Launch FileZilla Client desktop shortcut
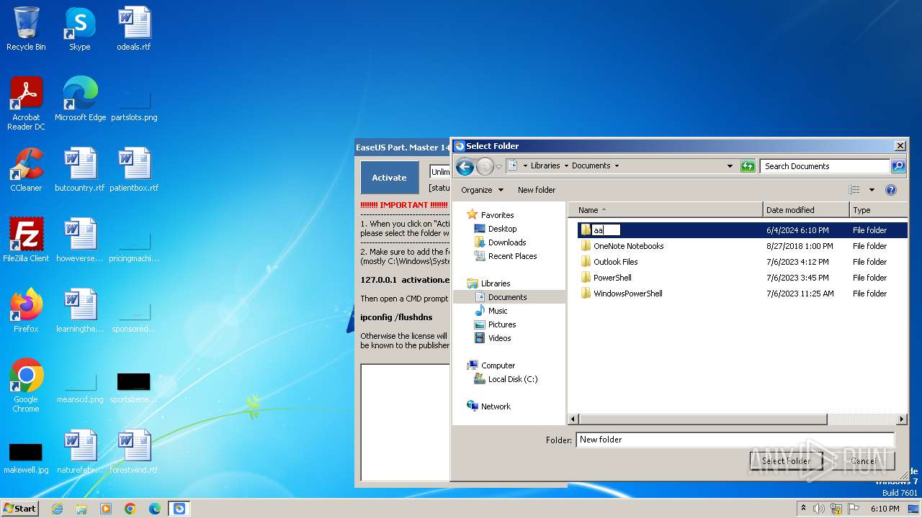The width and height of the screenshot is (922, 518). coord(26,240)
